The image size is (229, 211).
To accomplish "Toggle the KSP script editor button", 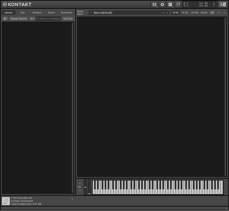I will pyautogui.click(x=212, y=13).
